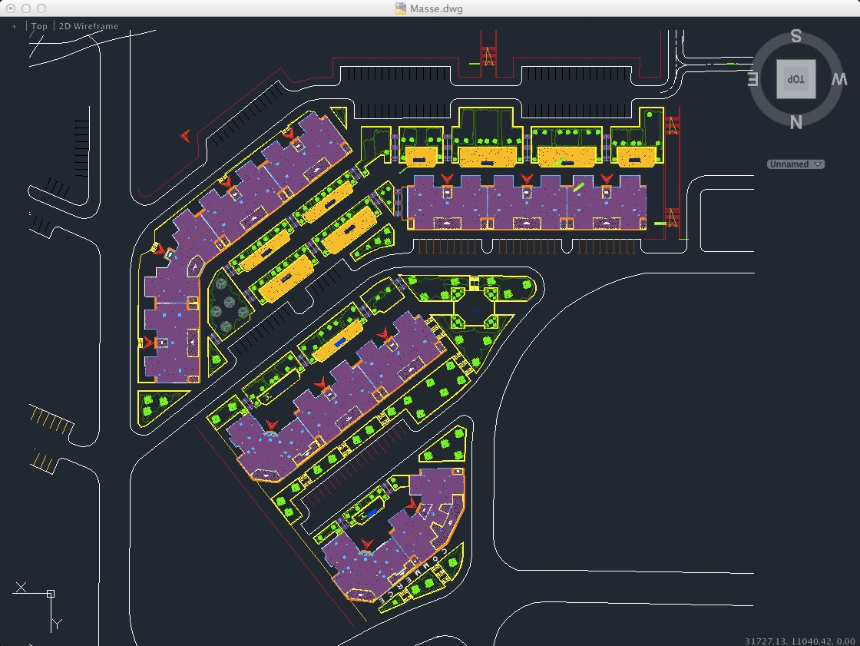
Task: Click the S on the ViewCube compass
Action: point(795,36)
